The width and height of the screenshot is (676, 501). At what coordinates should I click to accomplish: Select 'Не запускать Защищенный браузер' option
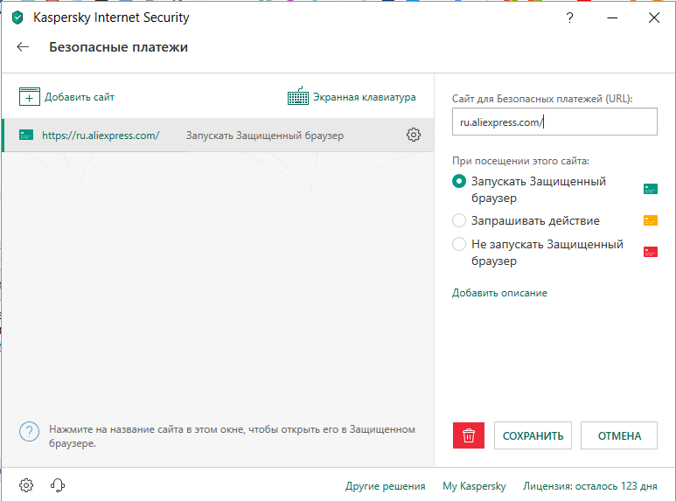point(459,245)
